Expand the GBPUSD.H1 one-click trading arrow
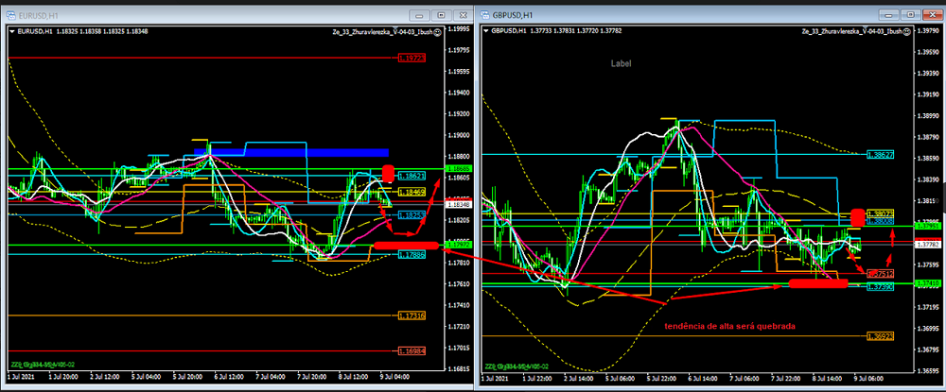Screen dimensions: 946x392 click(486, 31)
